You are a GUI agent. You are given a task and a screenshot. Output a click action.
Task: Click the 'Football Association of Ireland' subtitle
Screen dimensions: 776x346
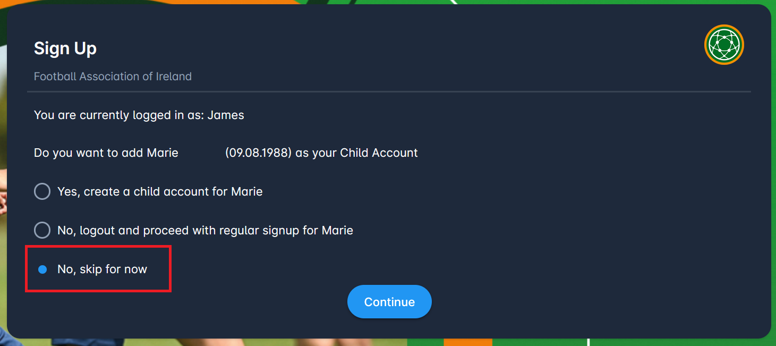(113, 77)
